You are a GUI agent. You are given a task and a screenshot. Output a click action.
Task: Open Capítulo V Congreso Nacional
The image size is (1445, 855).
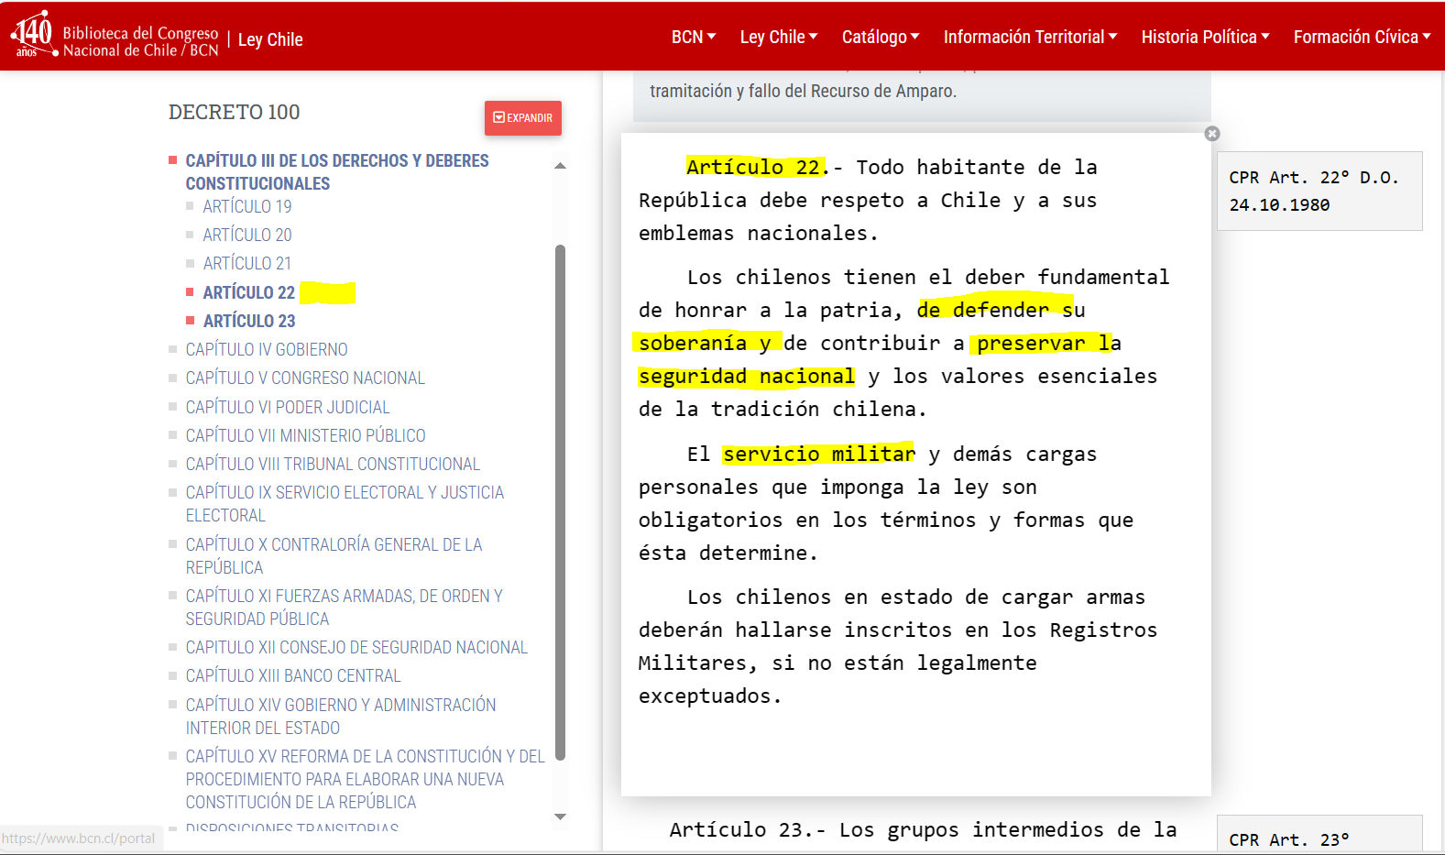[305, 378]
